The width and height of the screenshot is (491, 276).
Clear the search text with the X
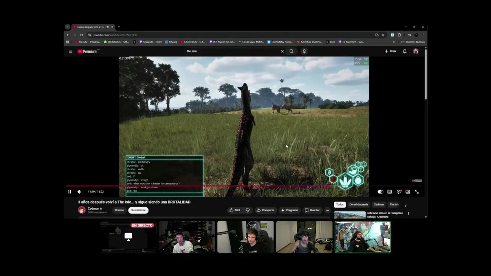282,51
